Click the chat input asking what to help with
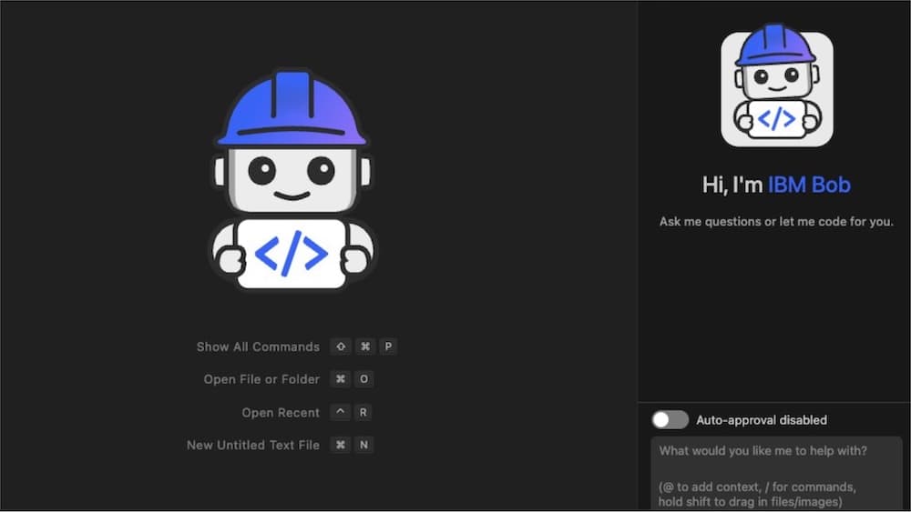 coord(776,474)
